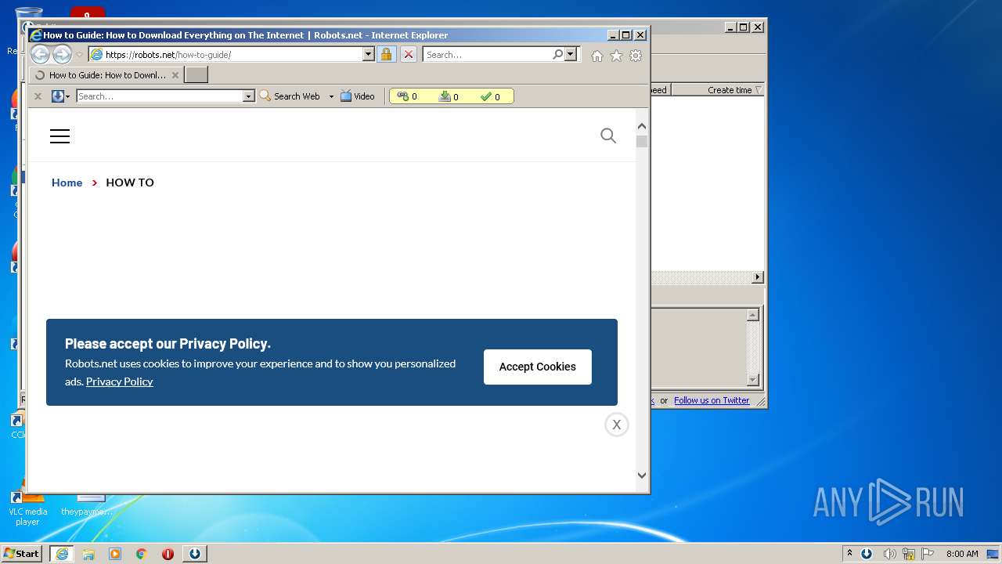Click the HOW TO breadcrumb text
This screenshot has height=564, width=1002.
[130, 183]
